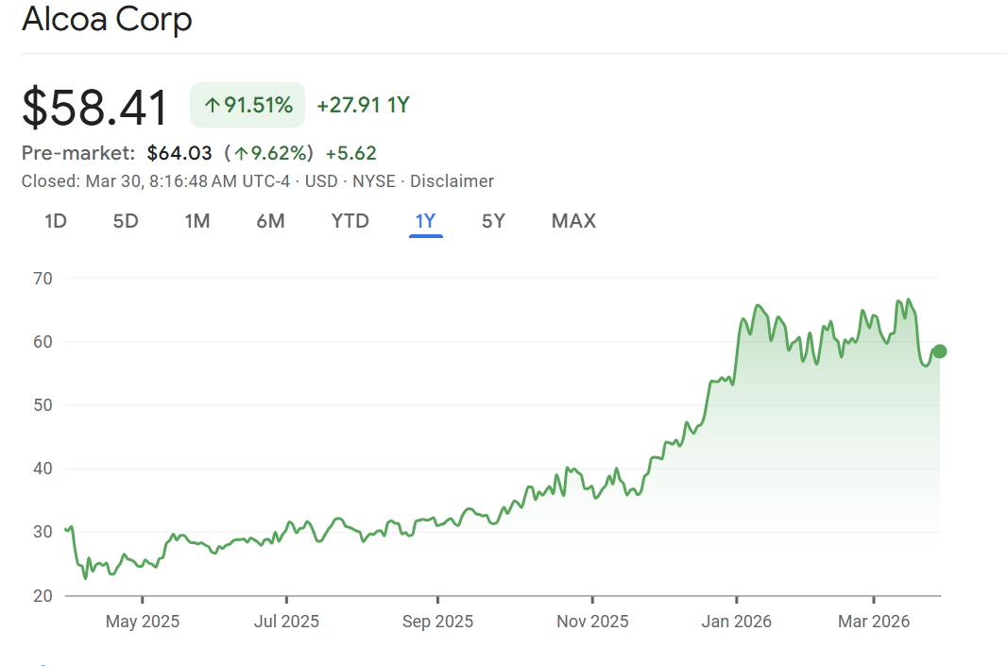Open the YTD chart view

350,221
